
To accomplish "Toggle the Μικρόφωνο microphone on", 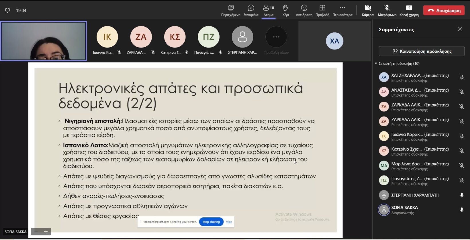I will (x=387, y=8).
